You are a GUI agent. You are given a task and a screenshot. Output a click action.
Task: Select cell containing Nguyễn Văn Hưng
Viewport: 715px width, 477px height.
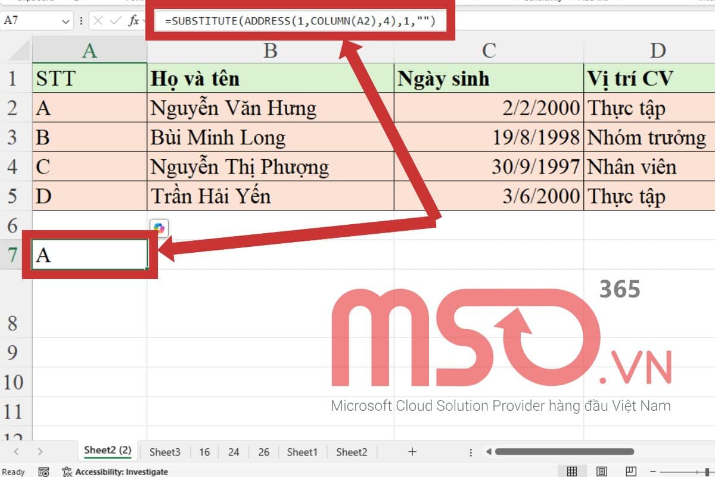point(271,108)
